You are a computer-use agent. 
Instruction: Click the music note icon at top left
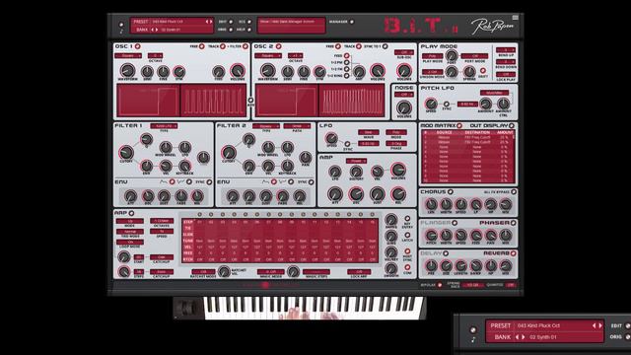pos(121,32)
